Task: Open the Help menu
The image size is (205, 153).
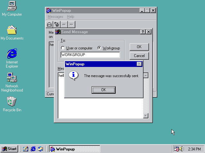Action: click(70, 17)
